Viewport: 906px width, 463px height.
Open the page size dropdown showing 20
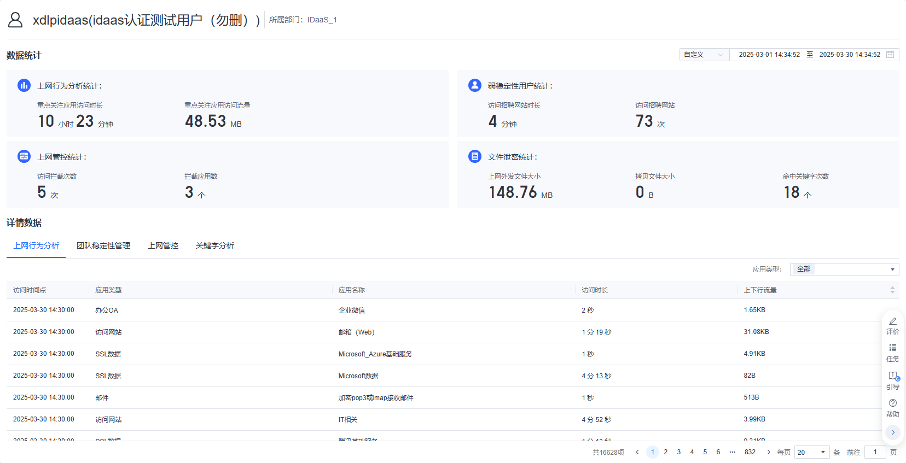pyautogui.click(x=811, y=452)
